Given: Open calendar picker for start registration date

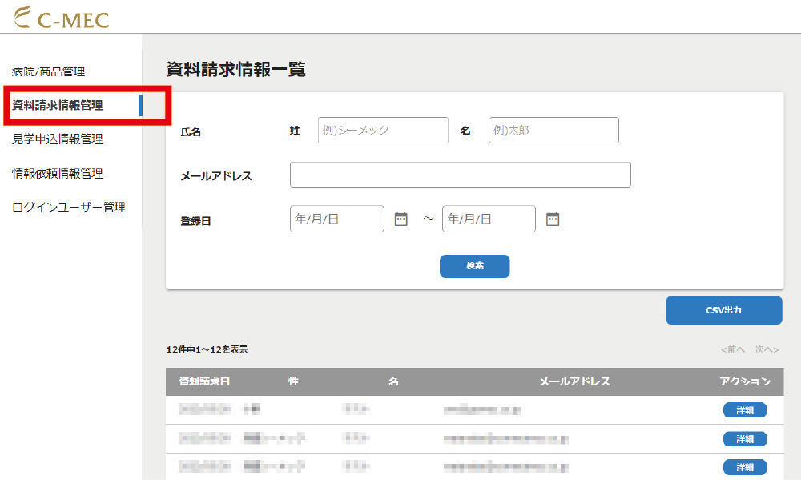Looking at the screenshot, I should coord(401,219).
